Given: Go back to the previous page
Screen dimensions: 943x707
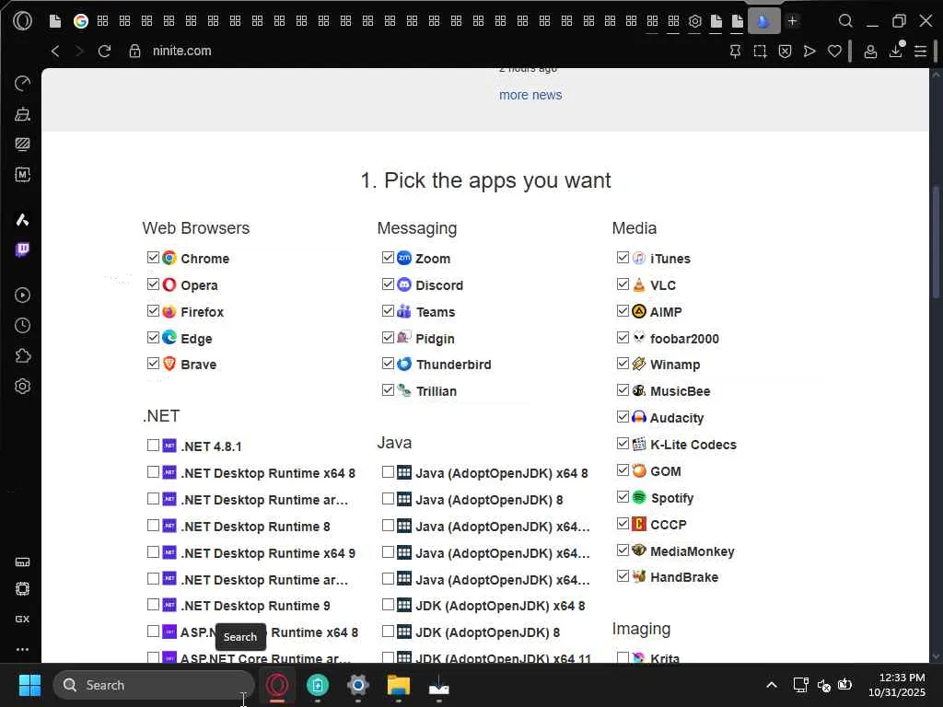Looking at the screenshot, I should pyautogui.click(x=55, y=52).
